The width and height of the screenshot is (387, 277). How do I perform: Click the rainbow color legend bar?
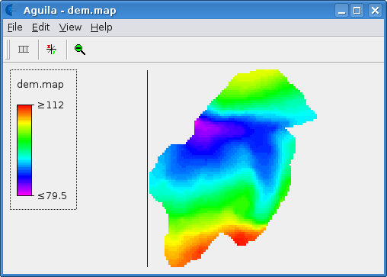[x=24, y=150]
